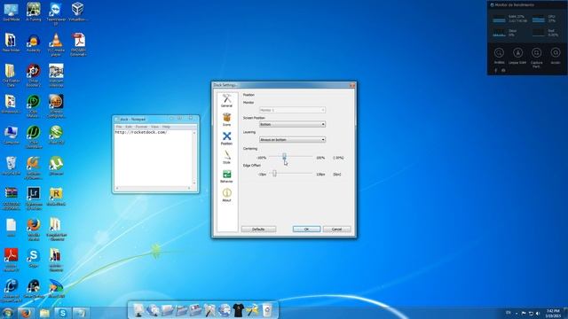Select the Computer desktop icon
This screenshot has height=319, width=568.
click(12, 136)
